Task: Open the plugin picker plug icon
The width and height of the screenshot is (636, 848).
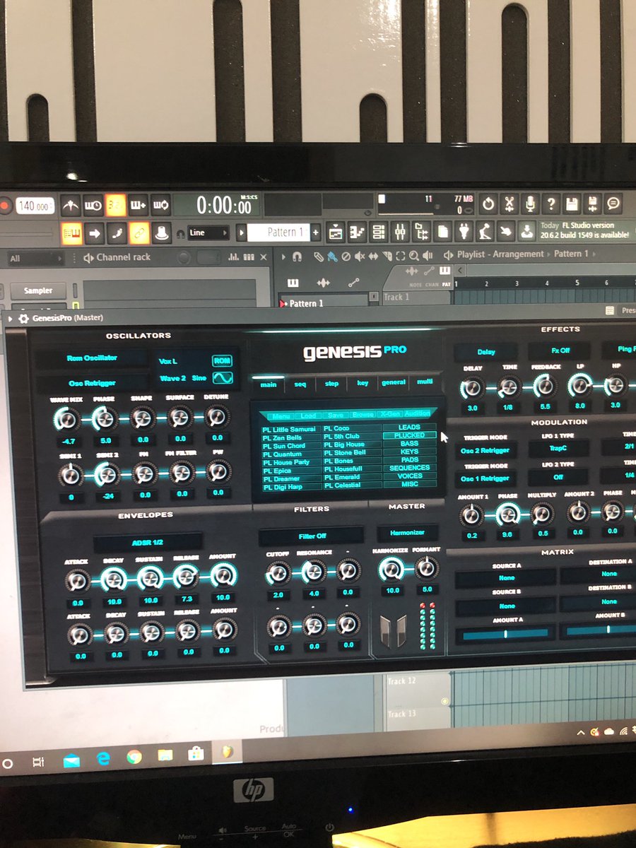Action: pos(464,230)
